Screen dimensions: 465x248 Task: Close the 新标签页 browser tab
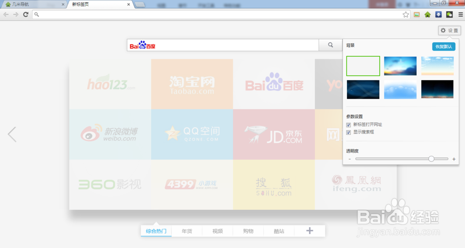[128, 5]
